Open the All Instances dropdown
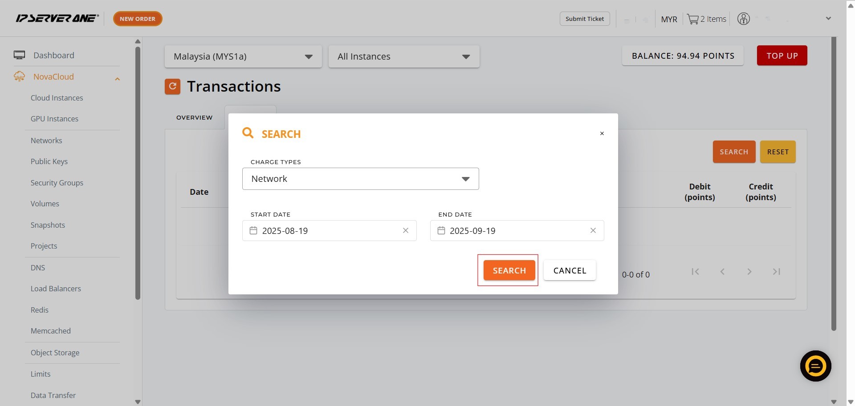 pyautogui.click(x=403, y=56)
